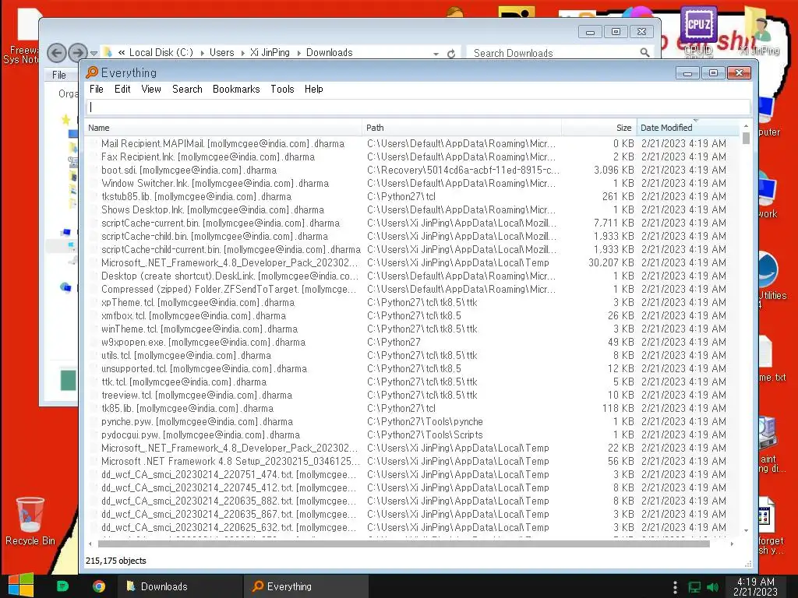Screen dimensions: 798x598
Task: Click the right arrow of horizontal scrollbar
Action: coord(733,543)
